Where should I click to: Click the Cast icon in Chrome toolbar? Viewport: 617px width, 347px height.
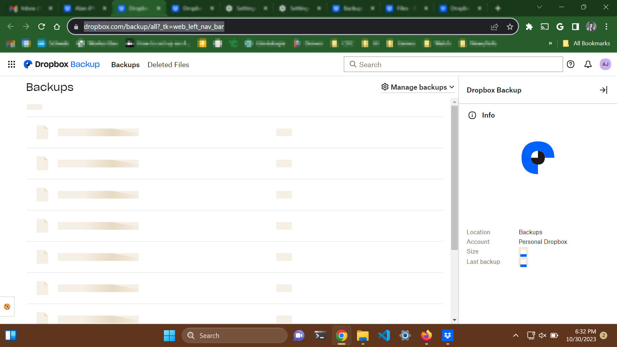tap(545, 27)
